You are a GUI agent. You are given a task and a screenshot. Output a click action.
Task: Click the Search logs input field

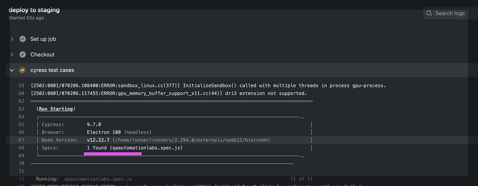(x=450, y=13)
